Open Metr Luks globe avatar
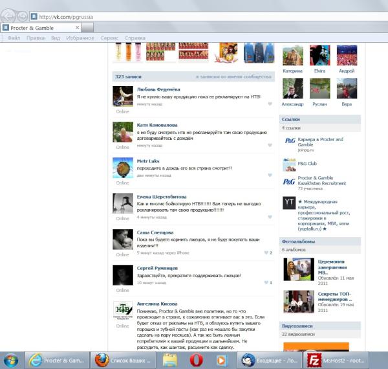The image size is (388, 369). pyautogui.click(x=123, y=168)
